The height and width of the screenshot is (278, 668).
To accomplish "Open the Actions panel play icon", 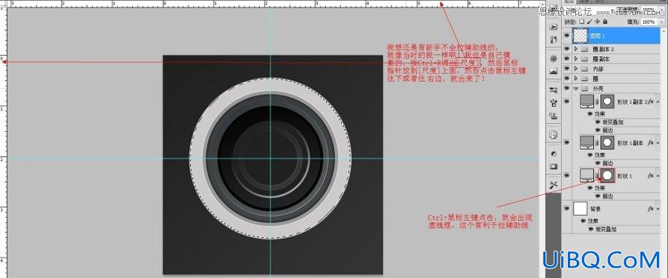I will [x=554, y=27].
